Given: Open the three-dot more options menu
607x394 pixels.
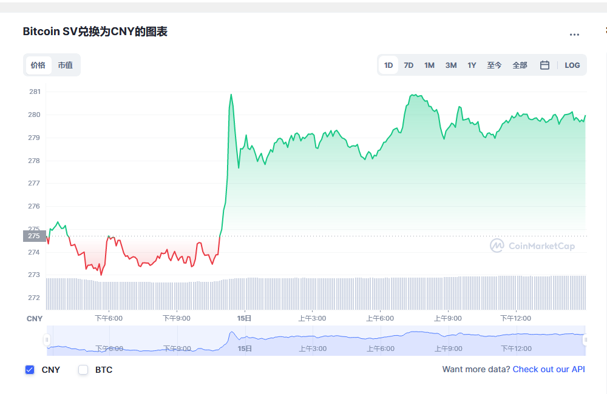Looking at the screenshot, I should (574, 35).
